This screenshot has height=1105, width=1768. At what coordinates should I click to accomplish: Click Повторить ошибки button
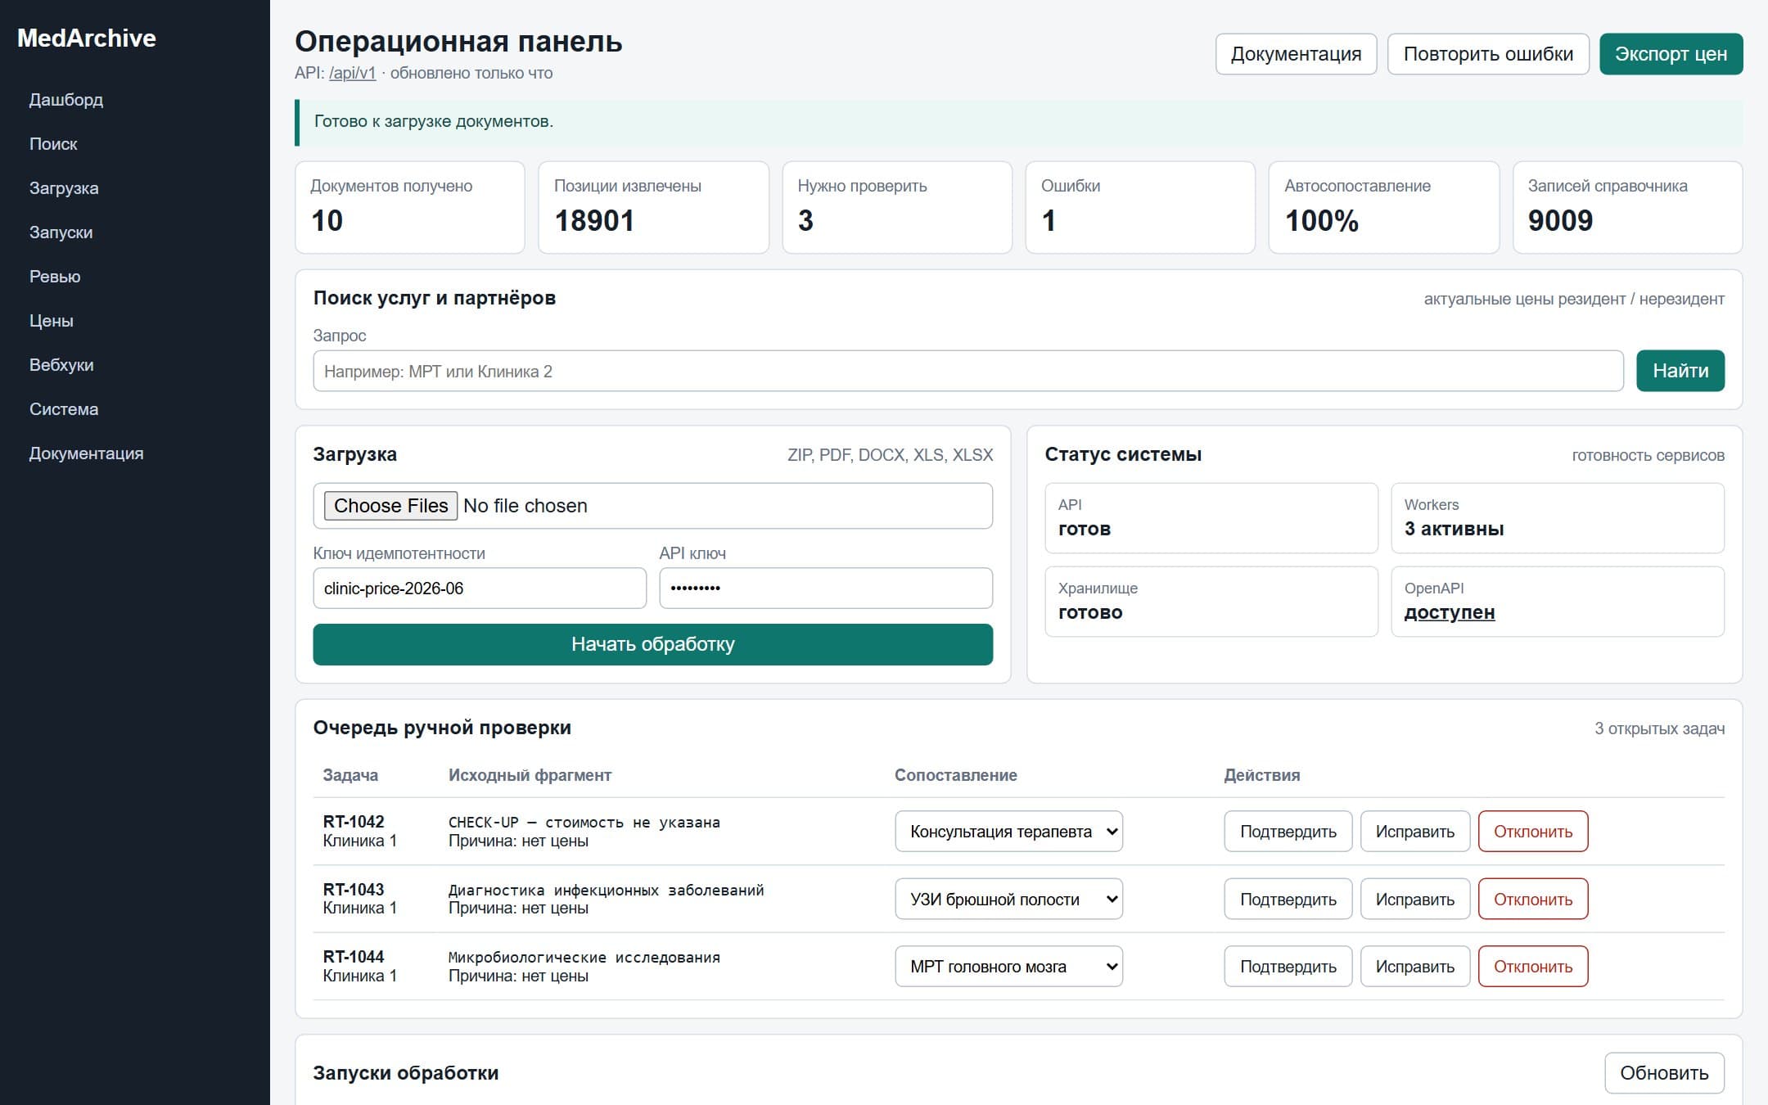pos(1488,54)
